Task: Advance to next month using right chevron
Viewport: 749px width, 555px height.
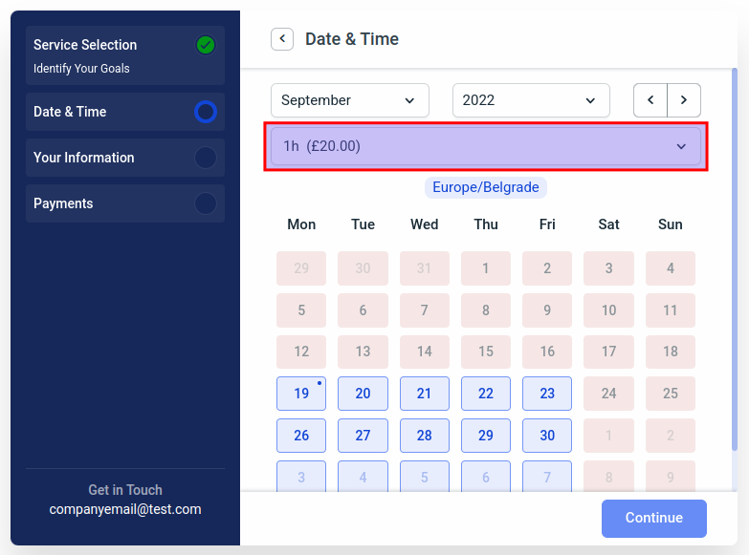Action: (x=684, y=100)
